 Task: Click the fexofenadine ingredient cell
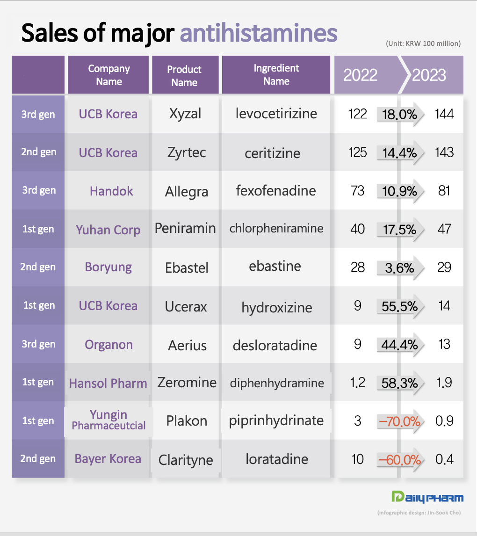coord(276,191)
